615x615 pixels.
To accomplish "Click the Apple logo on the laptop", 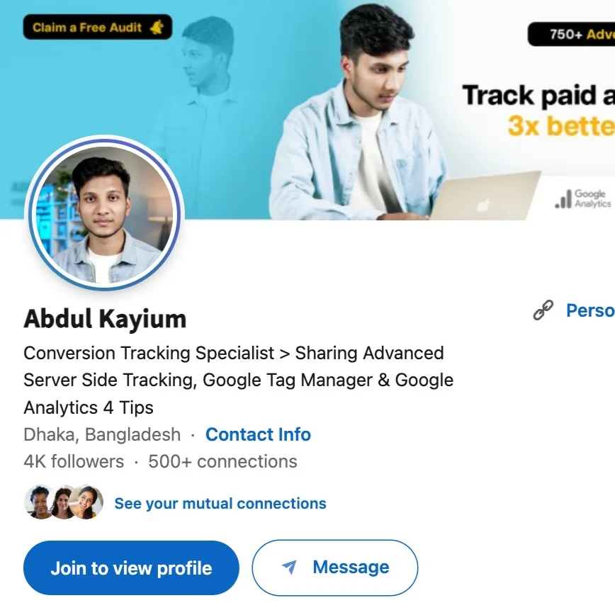I will [483, 205].
